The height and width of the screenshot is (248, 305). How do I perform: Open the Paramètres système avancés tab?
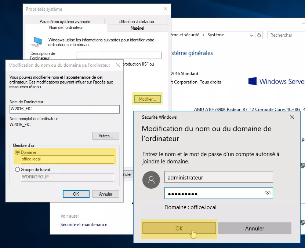point(65,21)
